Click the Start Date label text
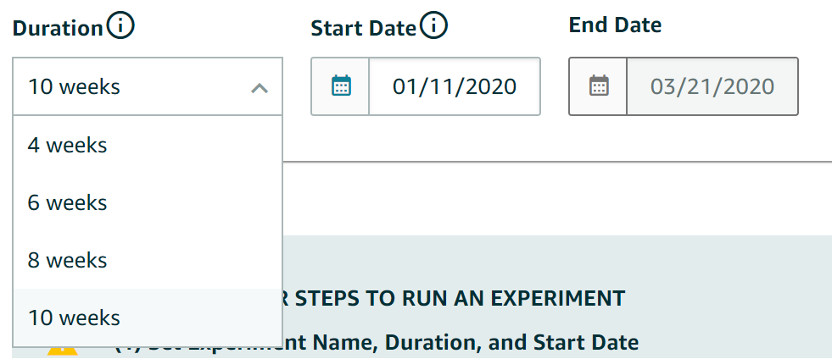 pyautogui.click(x=364, y=28)
